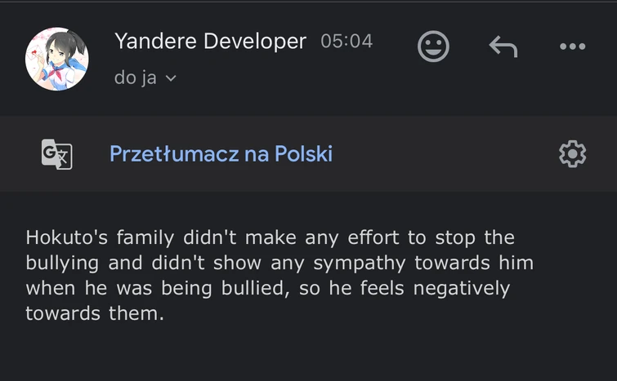
Task: Tap "Przetłumacz na Polski" translate link
Action: (x=221, y=153)
